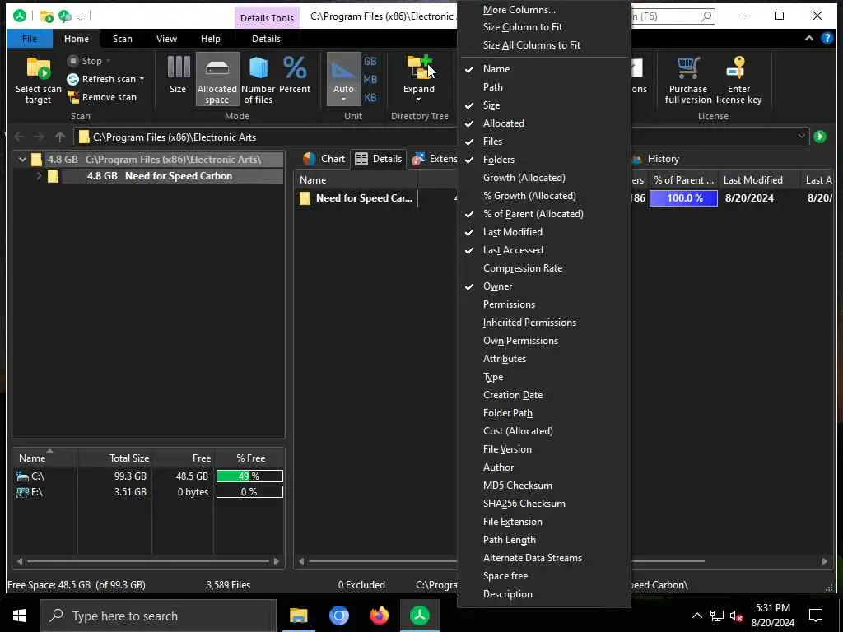Screen dimensions: 843x632
Task: Set unit to MB
Action: coord(370,80)
